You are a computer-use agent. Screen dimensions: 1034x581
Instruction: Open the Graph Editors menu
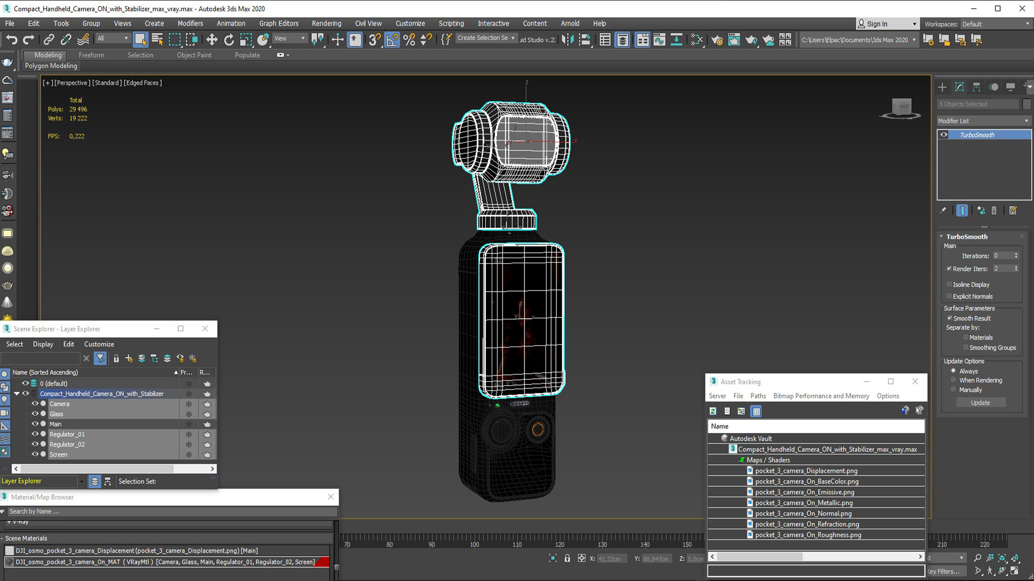pyautogui.click(x=278, y=23)
